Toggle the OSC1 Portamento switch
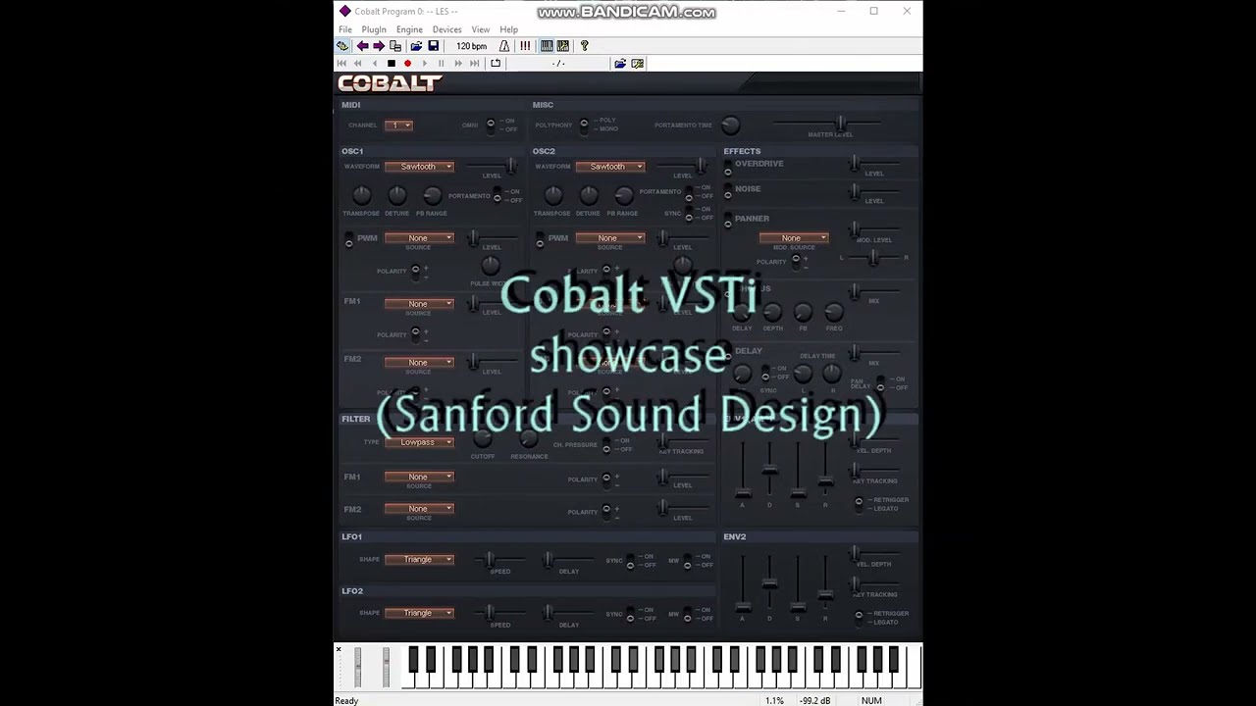 (497, 196)
